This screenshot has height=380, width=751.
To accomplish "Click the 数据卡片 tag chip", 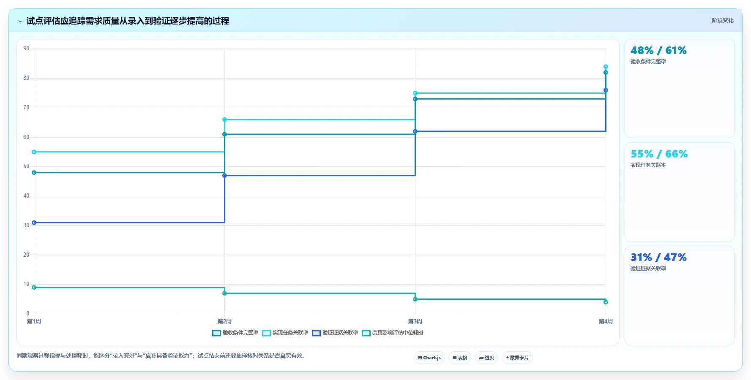I will click(517, 358).
